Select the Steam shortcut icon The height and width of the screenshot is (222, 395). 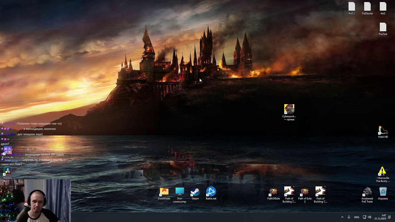[x=195, y=194]
